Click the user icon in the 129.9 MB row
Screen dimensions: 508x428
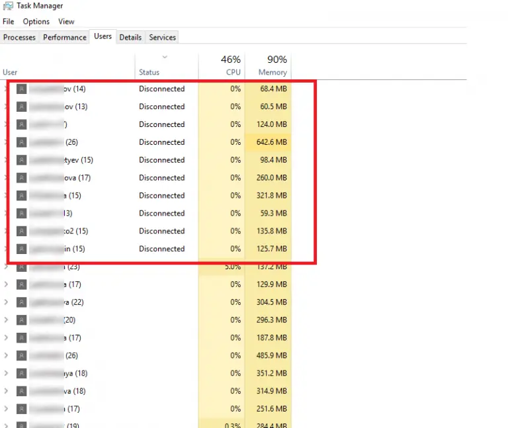tap(21, 284)
